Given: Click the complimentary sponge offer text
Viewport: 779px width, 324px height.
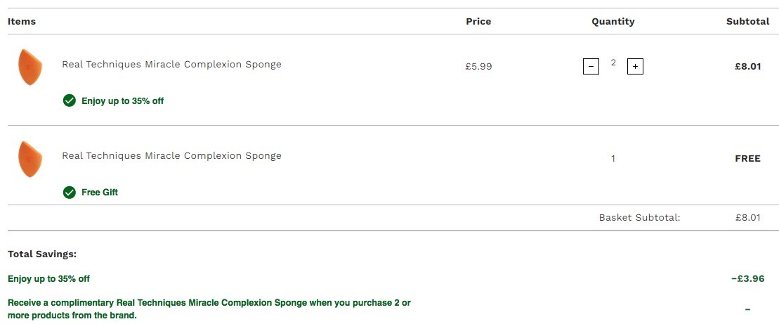Looking at the screenshot, I should (x=209, y=309).
